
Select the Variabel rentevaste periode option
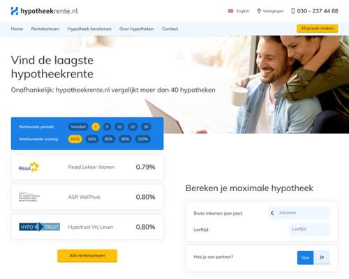(x=78, y=127)
